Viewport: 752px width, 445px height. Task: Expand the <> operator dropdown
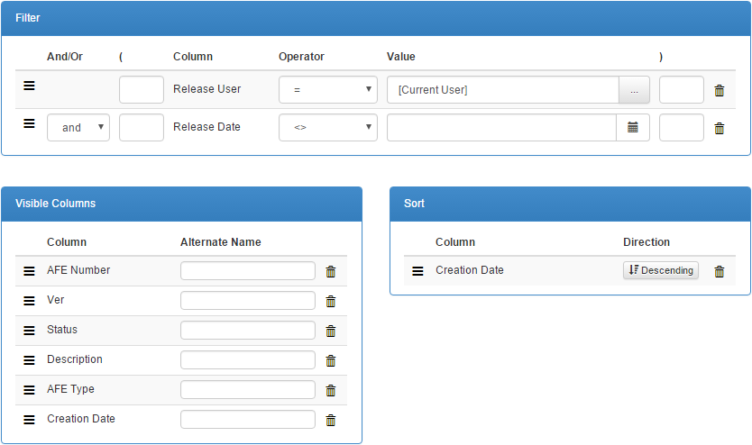pos(327,128)
